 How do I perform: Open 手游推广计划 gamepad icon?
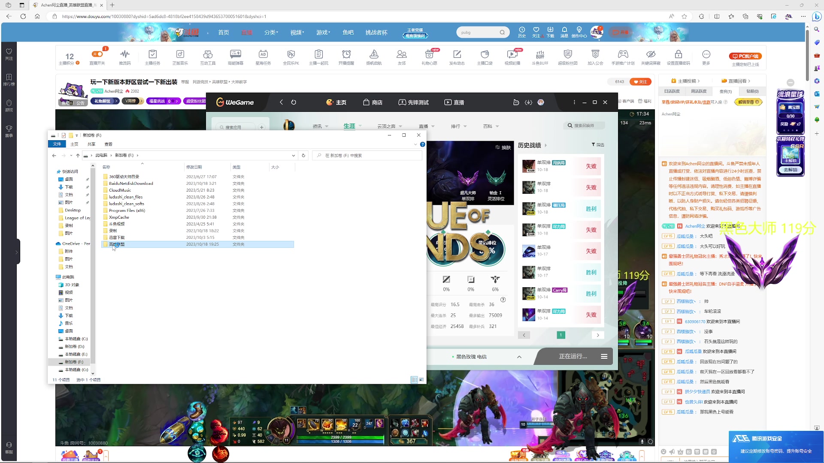[623, 54]
